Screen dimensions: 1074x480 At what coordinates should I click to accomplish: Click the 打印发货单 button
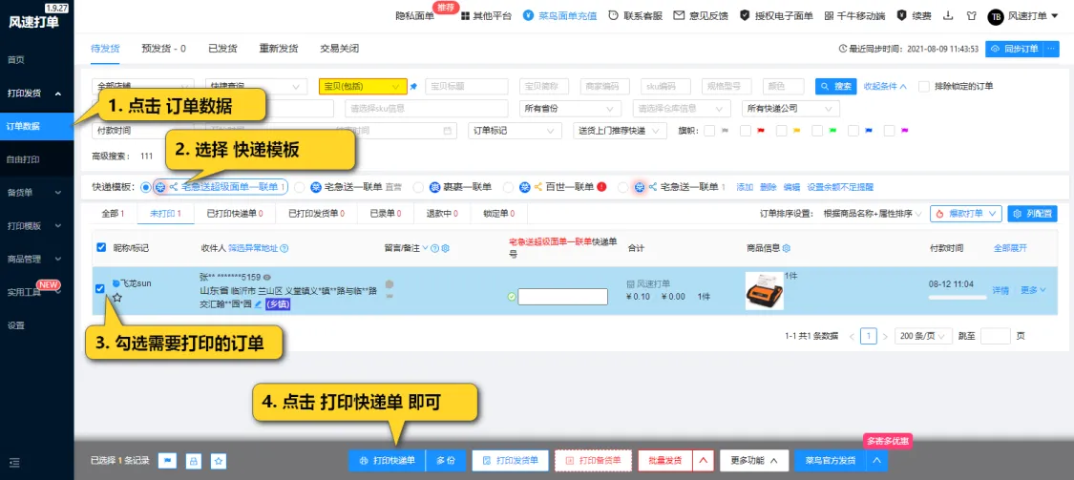(x=511, y=461)
